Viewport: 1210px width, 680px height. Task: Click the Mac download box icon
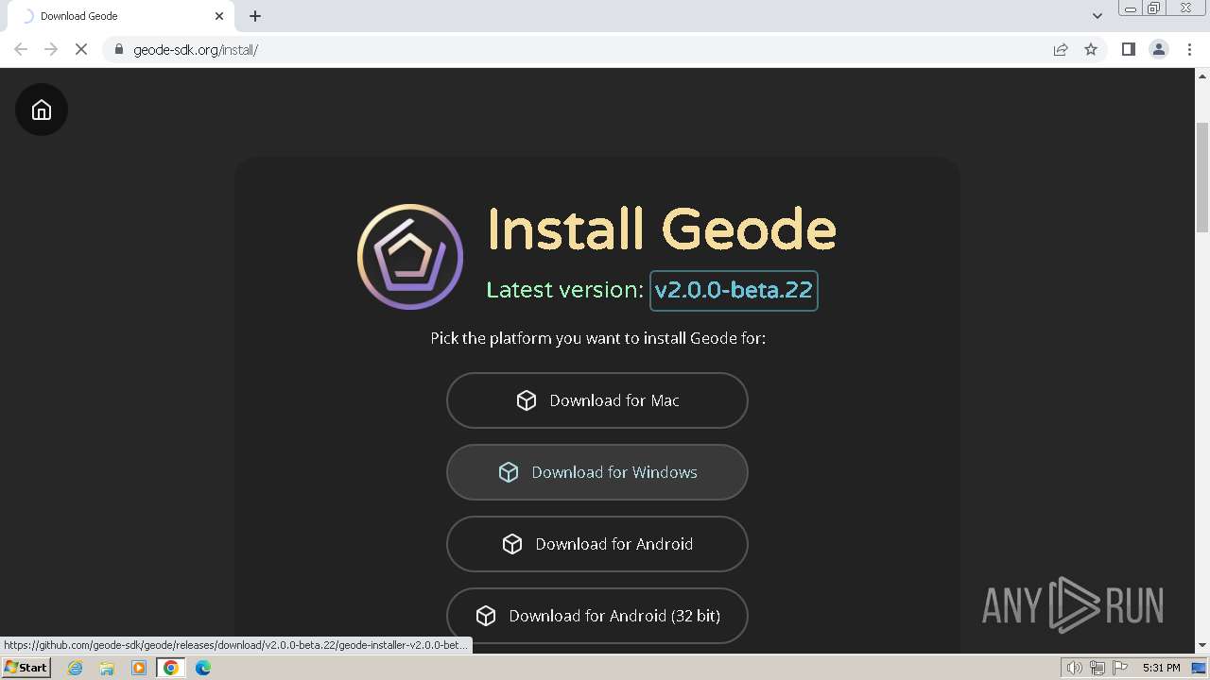click(x=527, y=400)
